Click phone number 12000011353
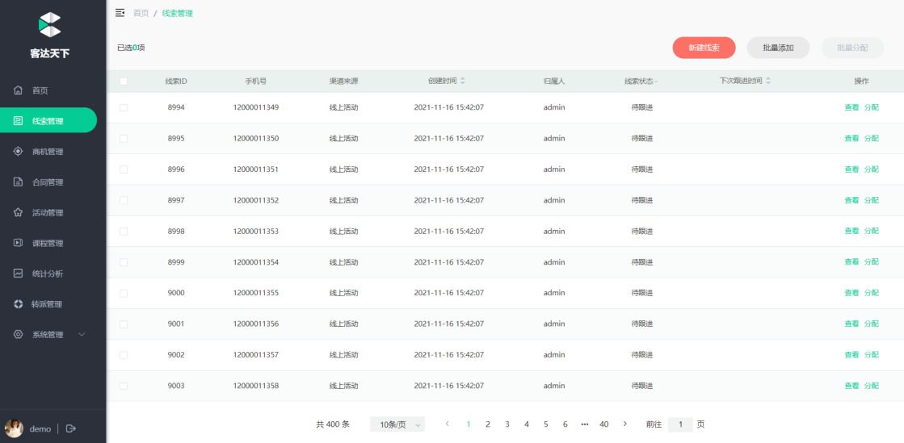 (256, 231)
